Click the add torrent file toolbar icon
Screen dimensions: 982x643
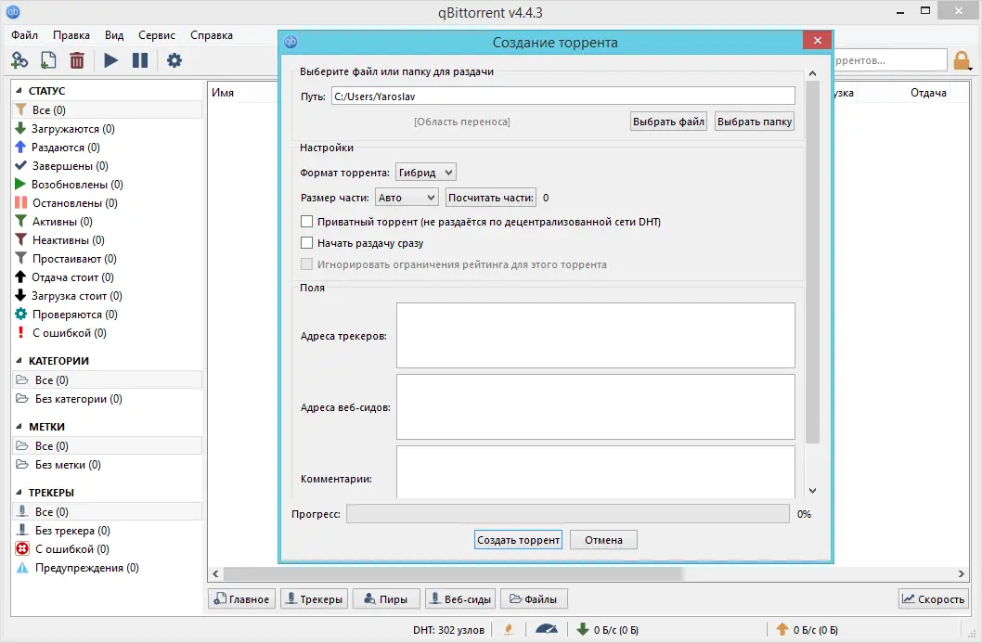click(48, 60)
